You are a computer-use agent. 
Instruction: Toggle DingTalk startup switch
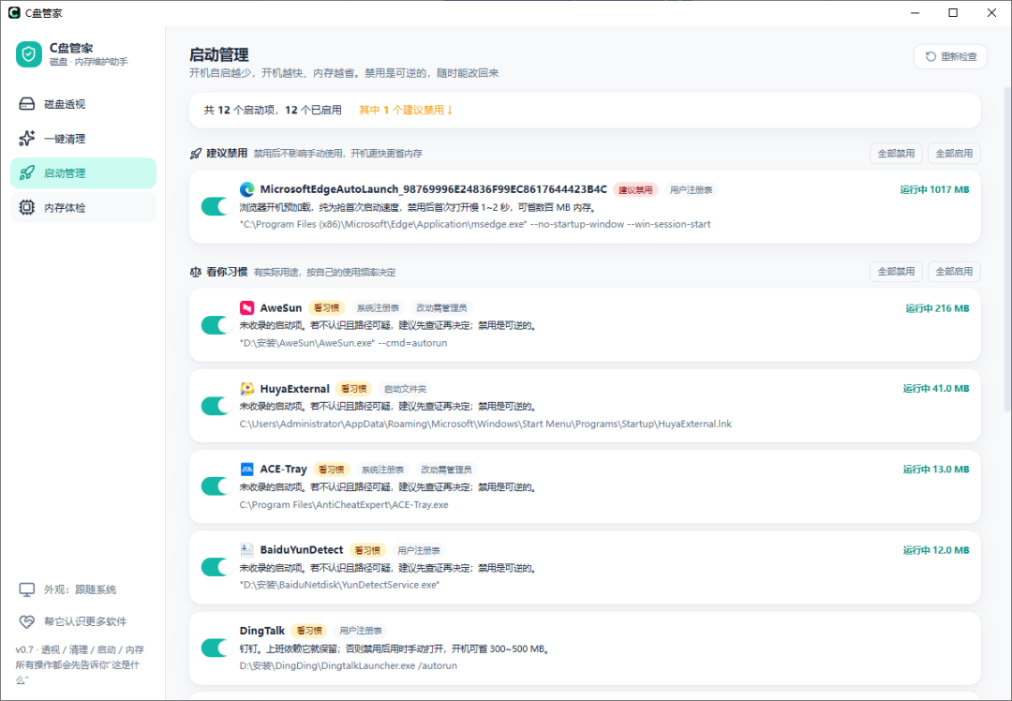[216, 648]
